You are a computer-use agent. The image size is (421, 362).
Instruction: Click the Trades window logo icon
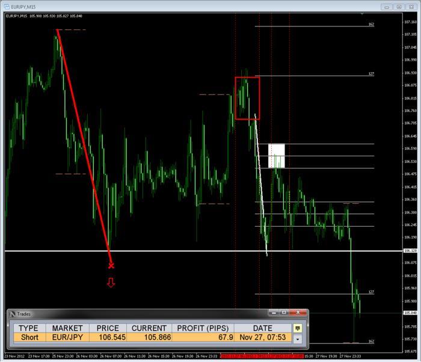[x=13, y=314]
